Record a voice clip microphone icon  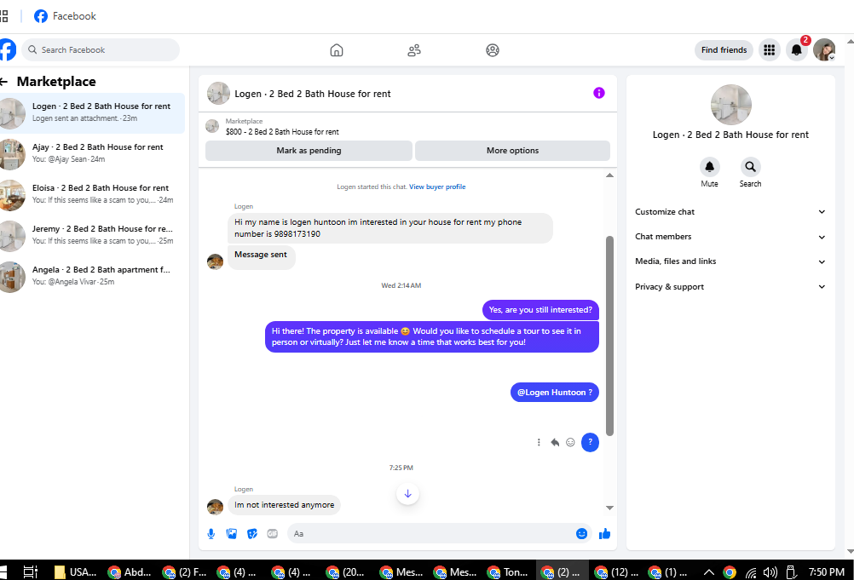pyautogui.click(x=211, y=534)
